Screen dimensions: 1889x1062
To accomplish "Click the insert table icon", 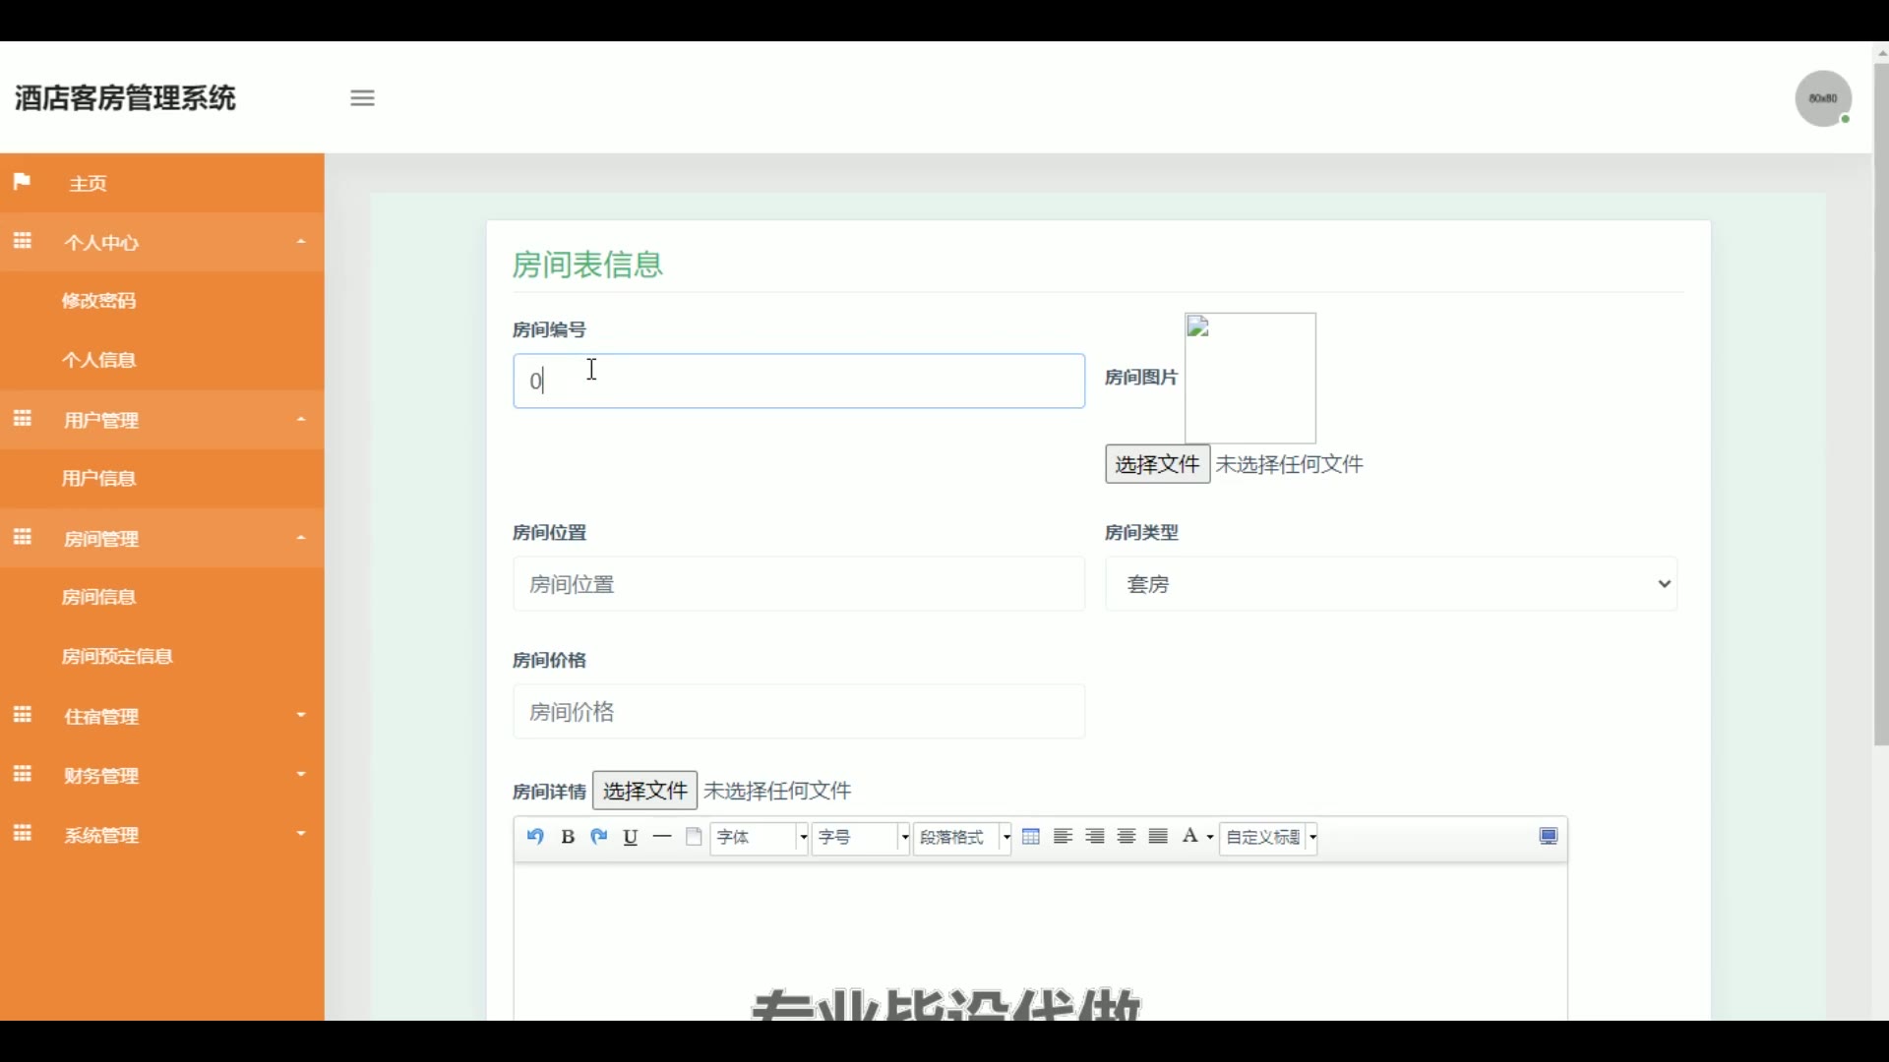I will [x=1031, y=837].
